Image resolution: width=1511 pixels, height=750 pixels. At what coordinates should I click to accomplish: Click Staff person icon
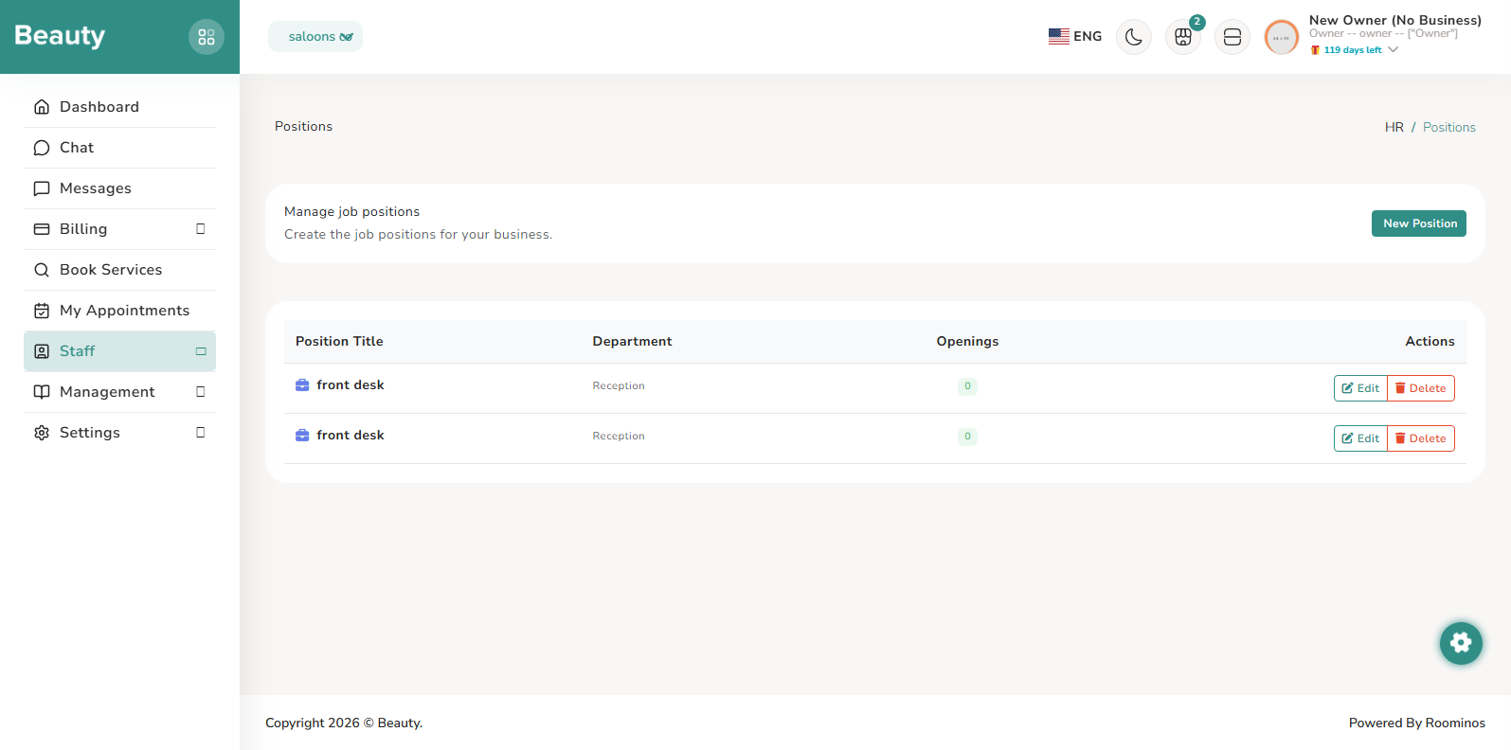coord(42,351)
